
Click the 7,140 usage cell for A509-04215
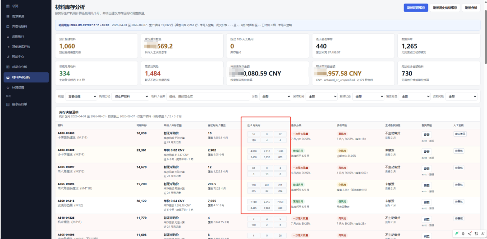[x=253, y=202]
